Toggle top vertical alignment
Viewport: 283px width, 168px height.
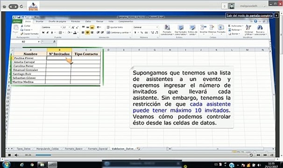(x=83, y=27)
